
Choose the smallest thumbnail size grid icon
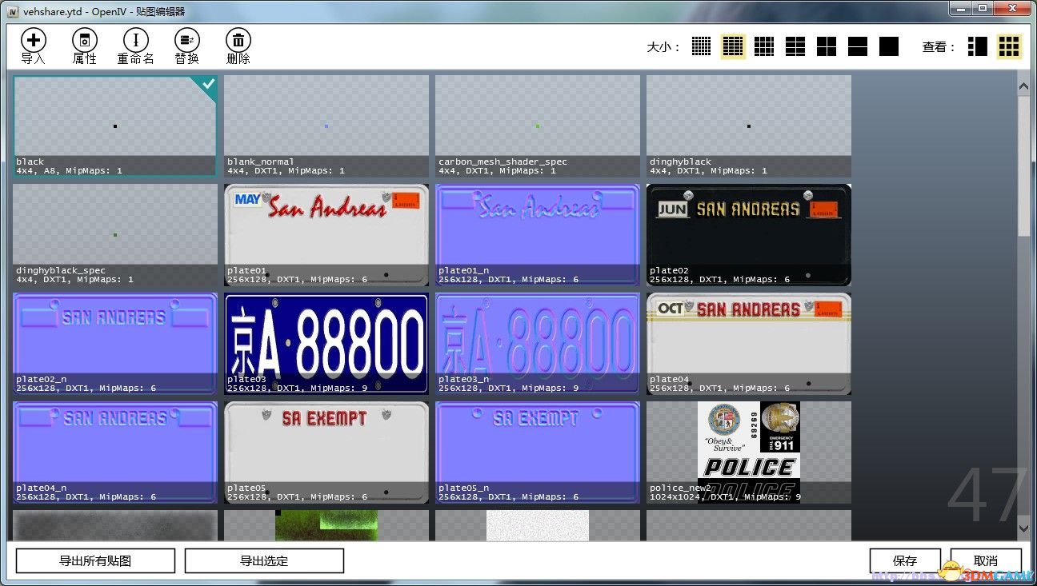[702, 46]
